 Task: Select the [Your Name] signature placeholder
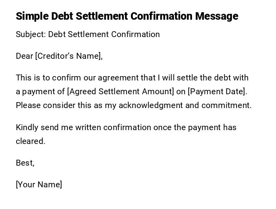(39, 185)
